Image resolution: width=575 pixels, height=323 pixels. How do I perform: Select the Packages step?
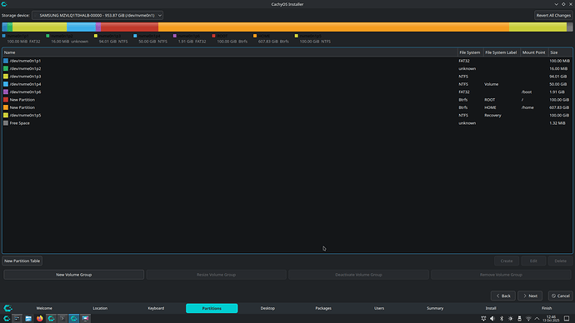pyautogui.click(x=323, y=308)
